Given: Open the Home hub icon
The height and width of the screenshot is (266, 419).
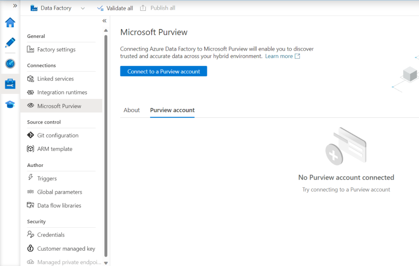Looking at the screenshot, I should [x=10, y=22].
